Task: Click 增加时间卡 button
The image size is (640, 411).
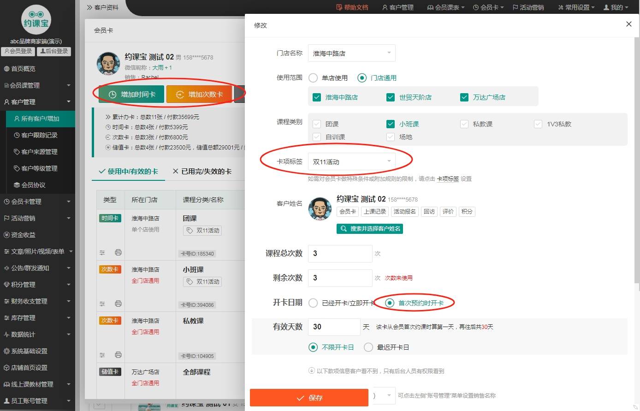Action: click(x=131, y=94)
